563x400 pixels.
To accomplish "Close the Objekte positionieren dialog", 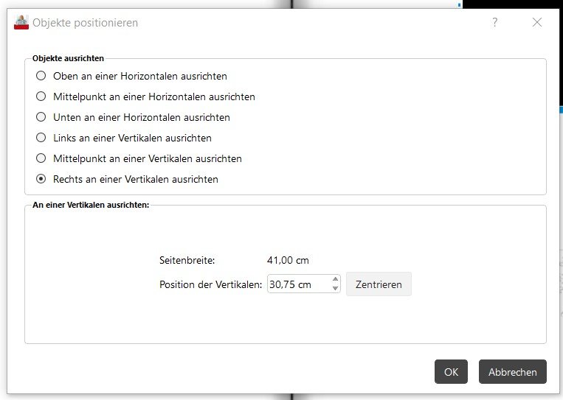I will (536, 22).
